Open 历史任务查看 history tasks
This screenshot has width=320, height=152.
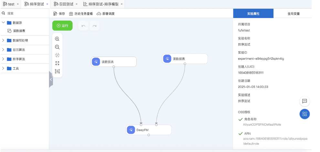pyautogui.click(x=81, y=14)
